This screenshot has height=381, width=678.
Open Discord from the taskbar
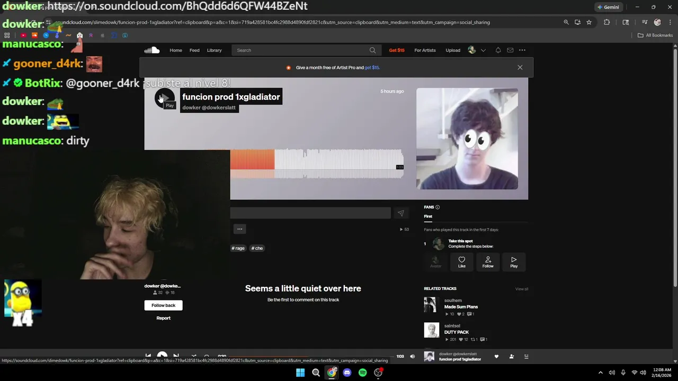tap(347, 373)
